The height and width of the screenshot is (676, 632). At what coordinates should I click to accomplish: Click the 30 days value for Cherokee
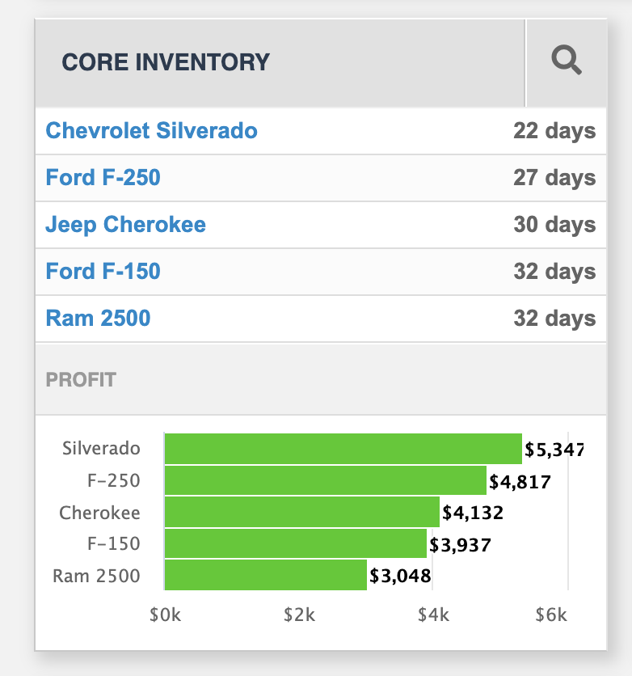click(x=554, y=225)
